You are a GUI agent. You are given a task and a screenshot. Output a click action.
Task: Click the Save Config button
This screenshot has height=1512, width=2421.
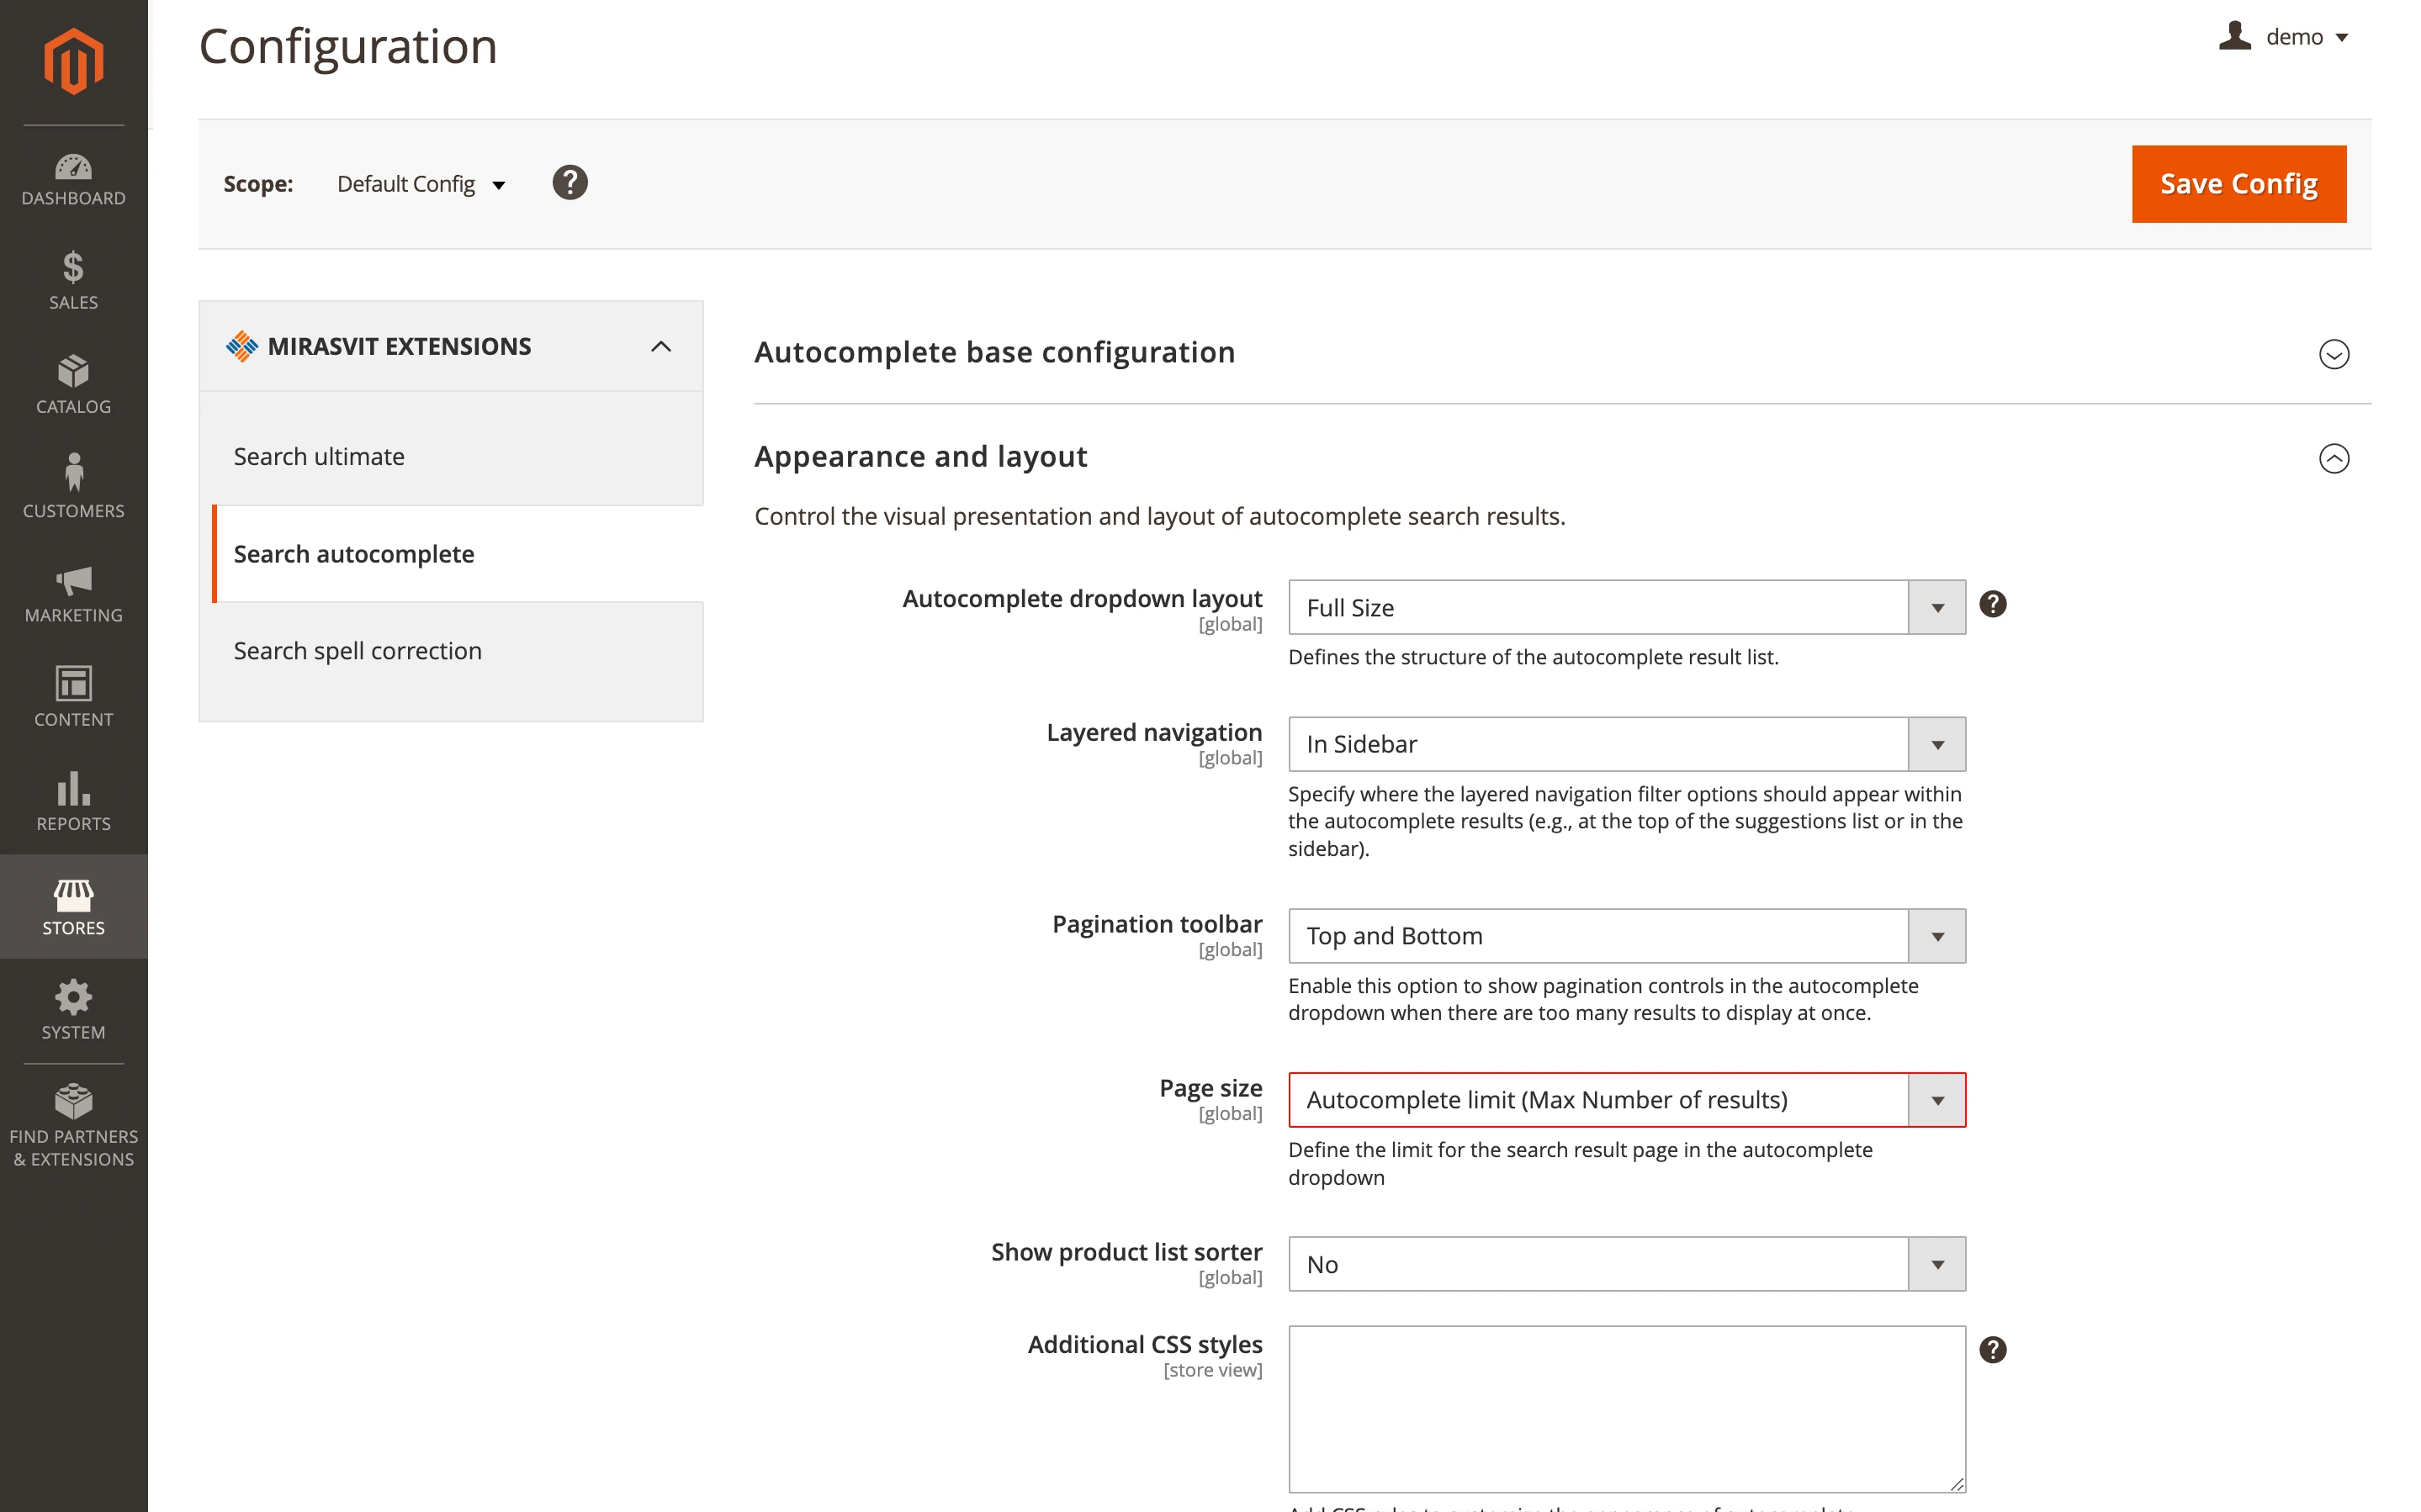2238,183
